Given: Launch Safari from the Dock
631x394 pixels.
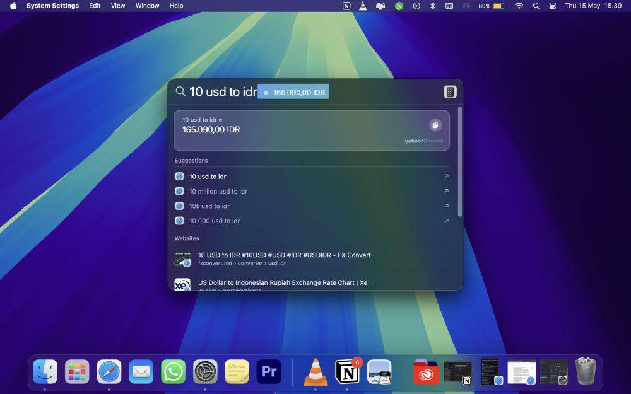Looking at the screenshot, I should pyautogui.click(x=109, y=371).
